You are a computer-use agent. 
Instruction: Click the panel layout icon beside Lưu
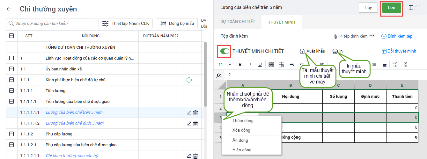click(411, 8)
